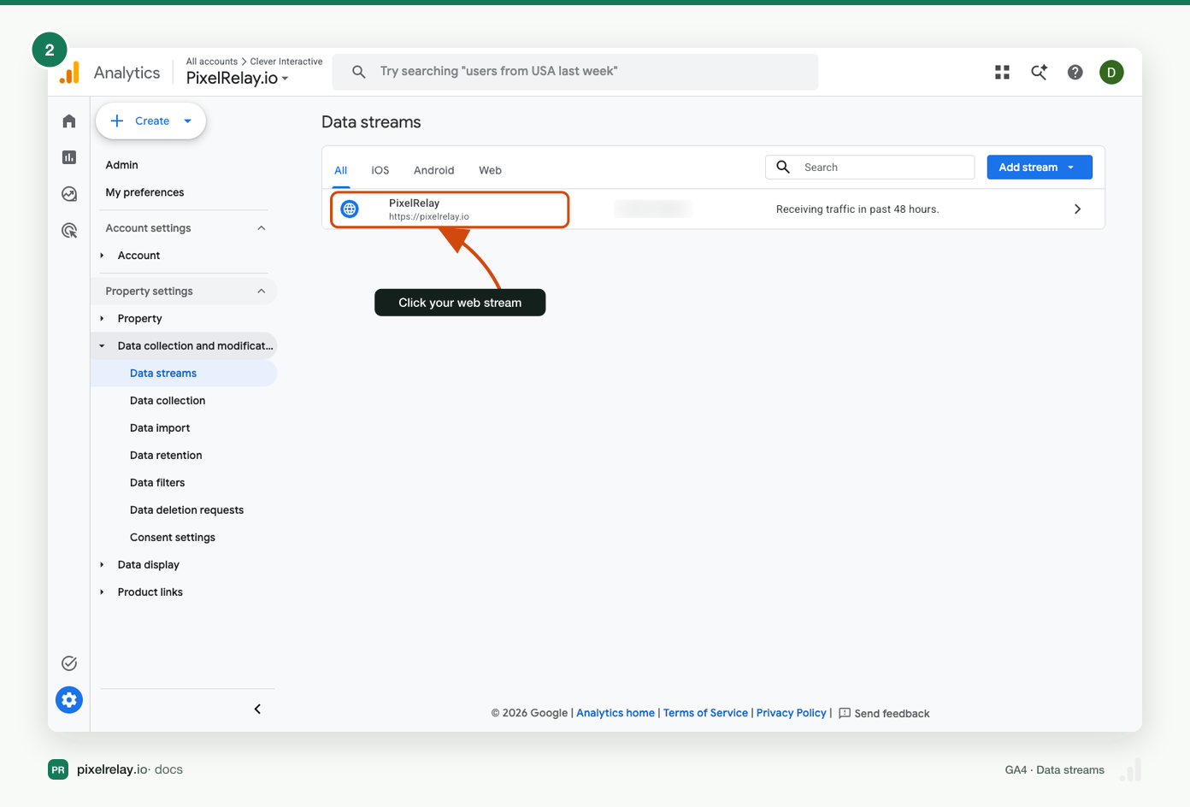Viewport: 1190px width, 807px height.
Task: Open the Add stream dropdown
Action: [x=1040, y=168]
